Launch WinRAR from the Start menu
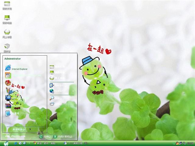The image size is (195, 146). coord(12,106)
